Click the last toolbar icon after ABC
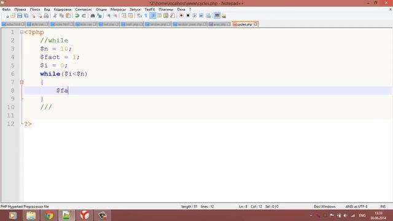This screenshot has width=393, height=221. tap(224, 16)
